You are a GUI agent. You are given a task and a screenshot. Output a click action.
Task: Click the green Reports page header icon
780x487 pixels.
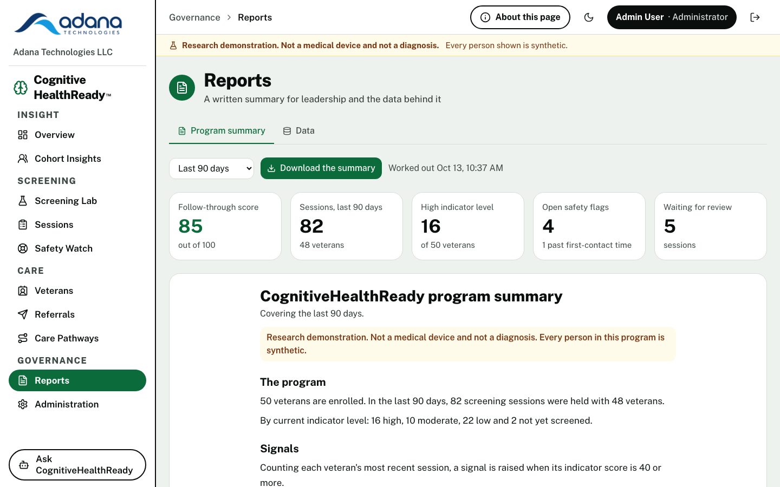click(x=182, y=88)
